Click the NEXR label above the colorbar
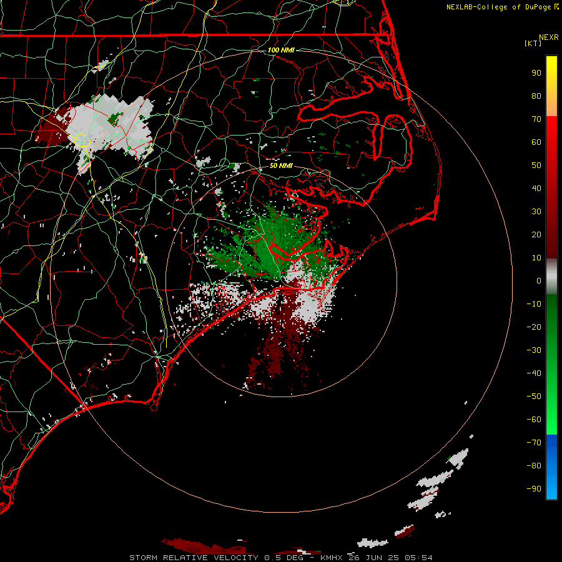 pos(549,37)
